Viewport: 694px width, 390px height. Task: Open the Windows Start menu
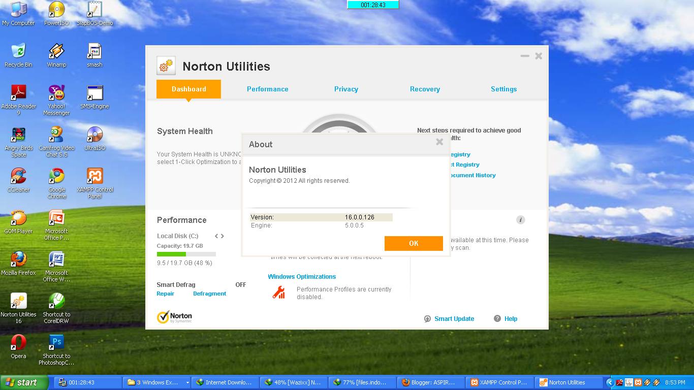tap(24, 382)
